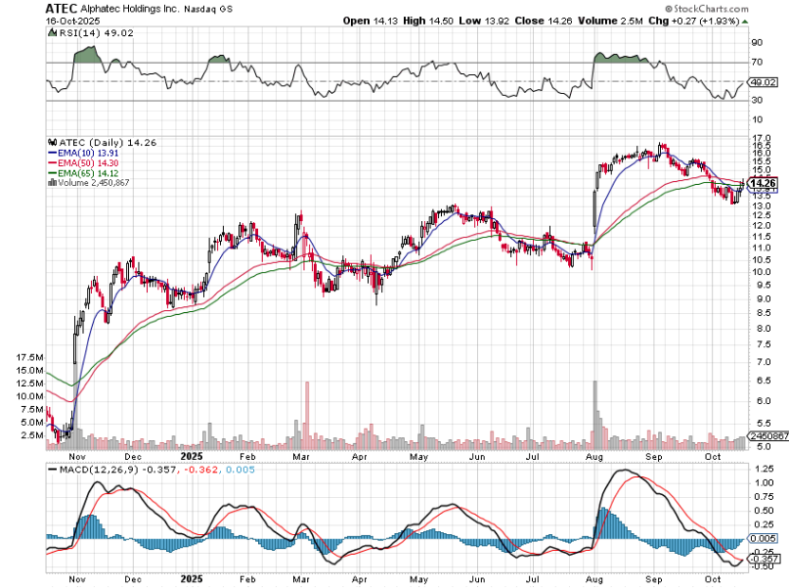This screenshot has height=588, width=789.
Task: Click the 10.0M volume axis label
Action: point(29,396)
